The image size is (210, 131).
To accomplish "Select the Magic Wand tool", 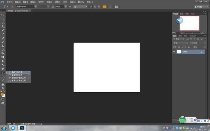I will [x=3, y=26].
